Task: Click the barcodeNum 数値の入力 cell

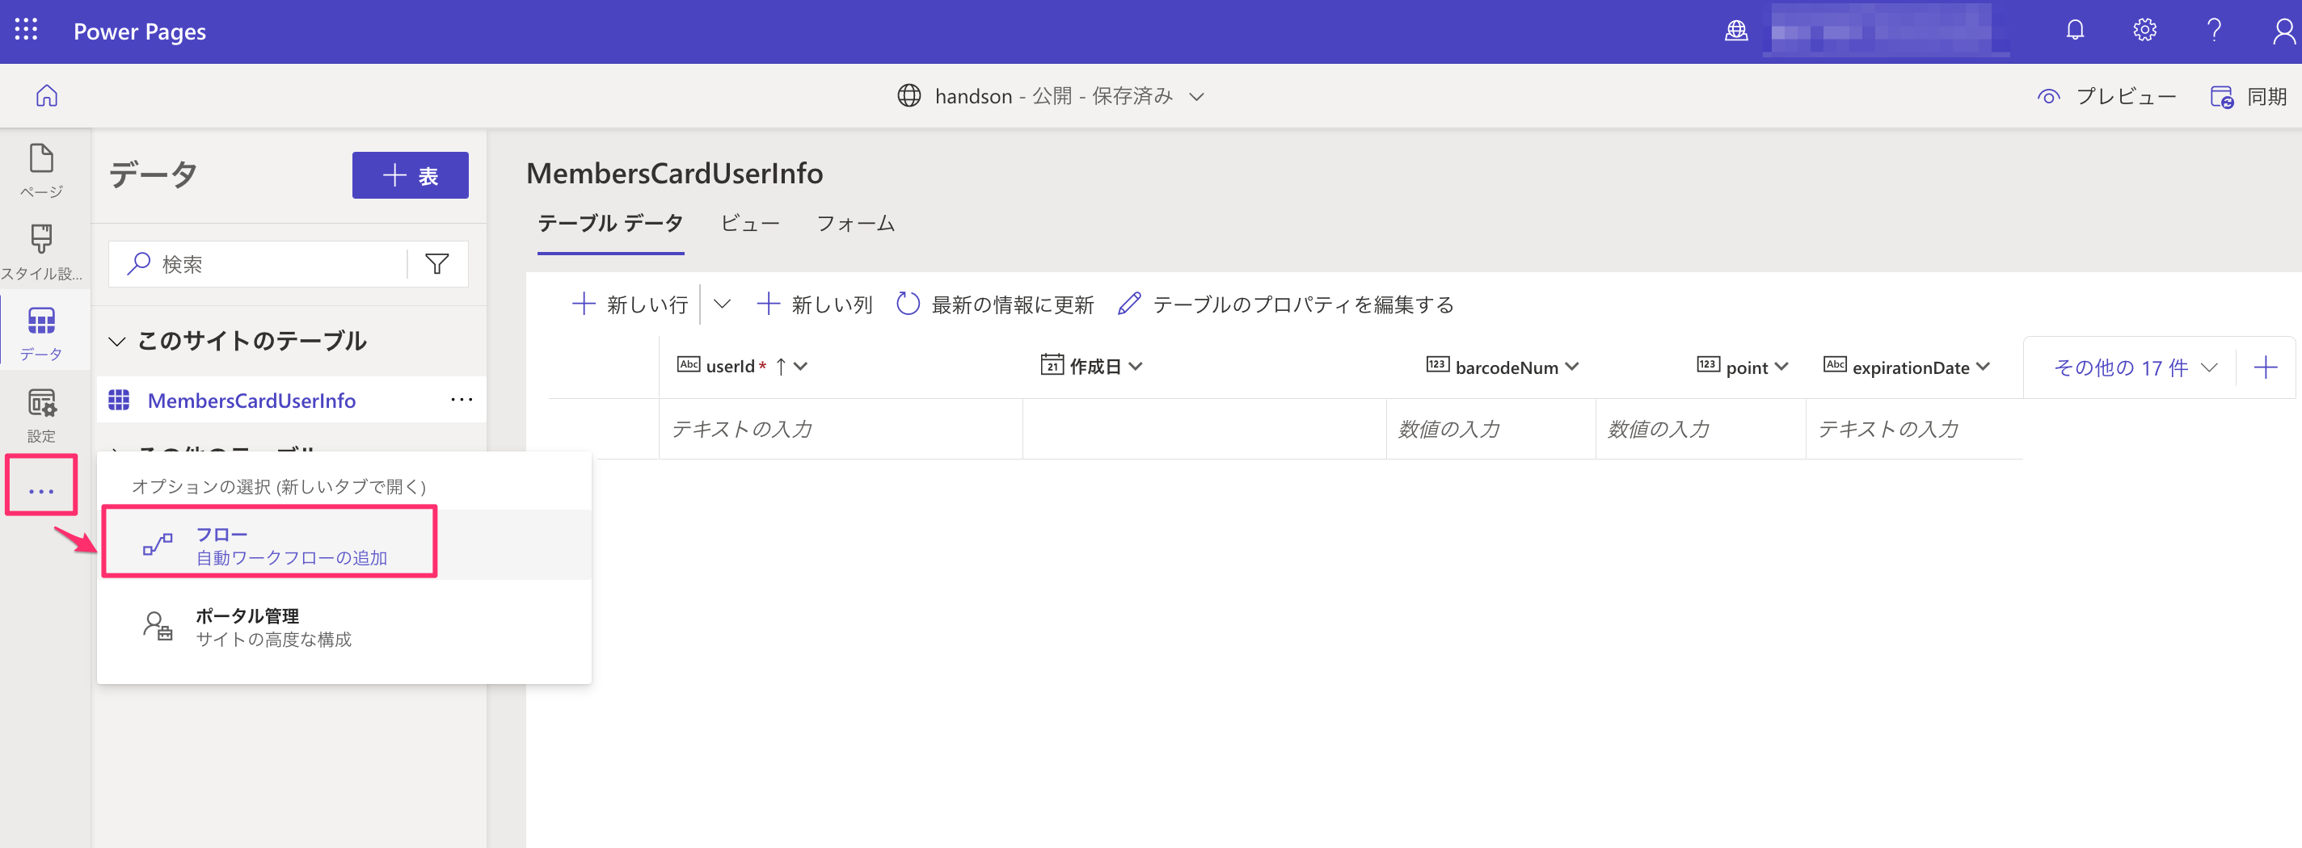Action: [1490, 430]
